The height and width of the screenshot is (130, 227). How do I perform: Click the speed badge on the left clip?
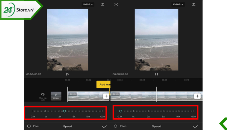73,94
